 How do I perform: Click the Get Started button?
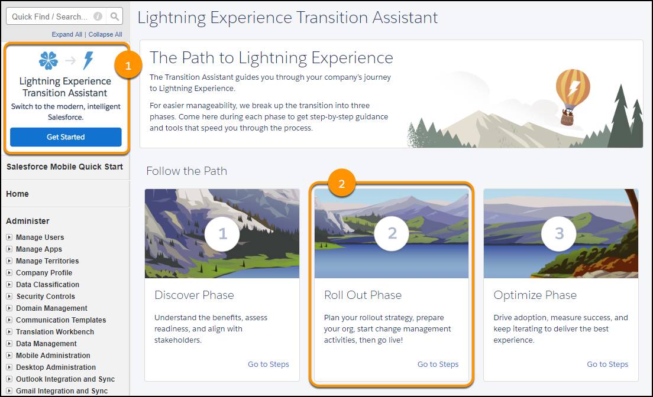tap(66, 137)
